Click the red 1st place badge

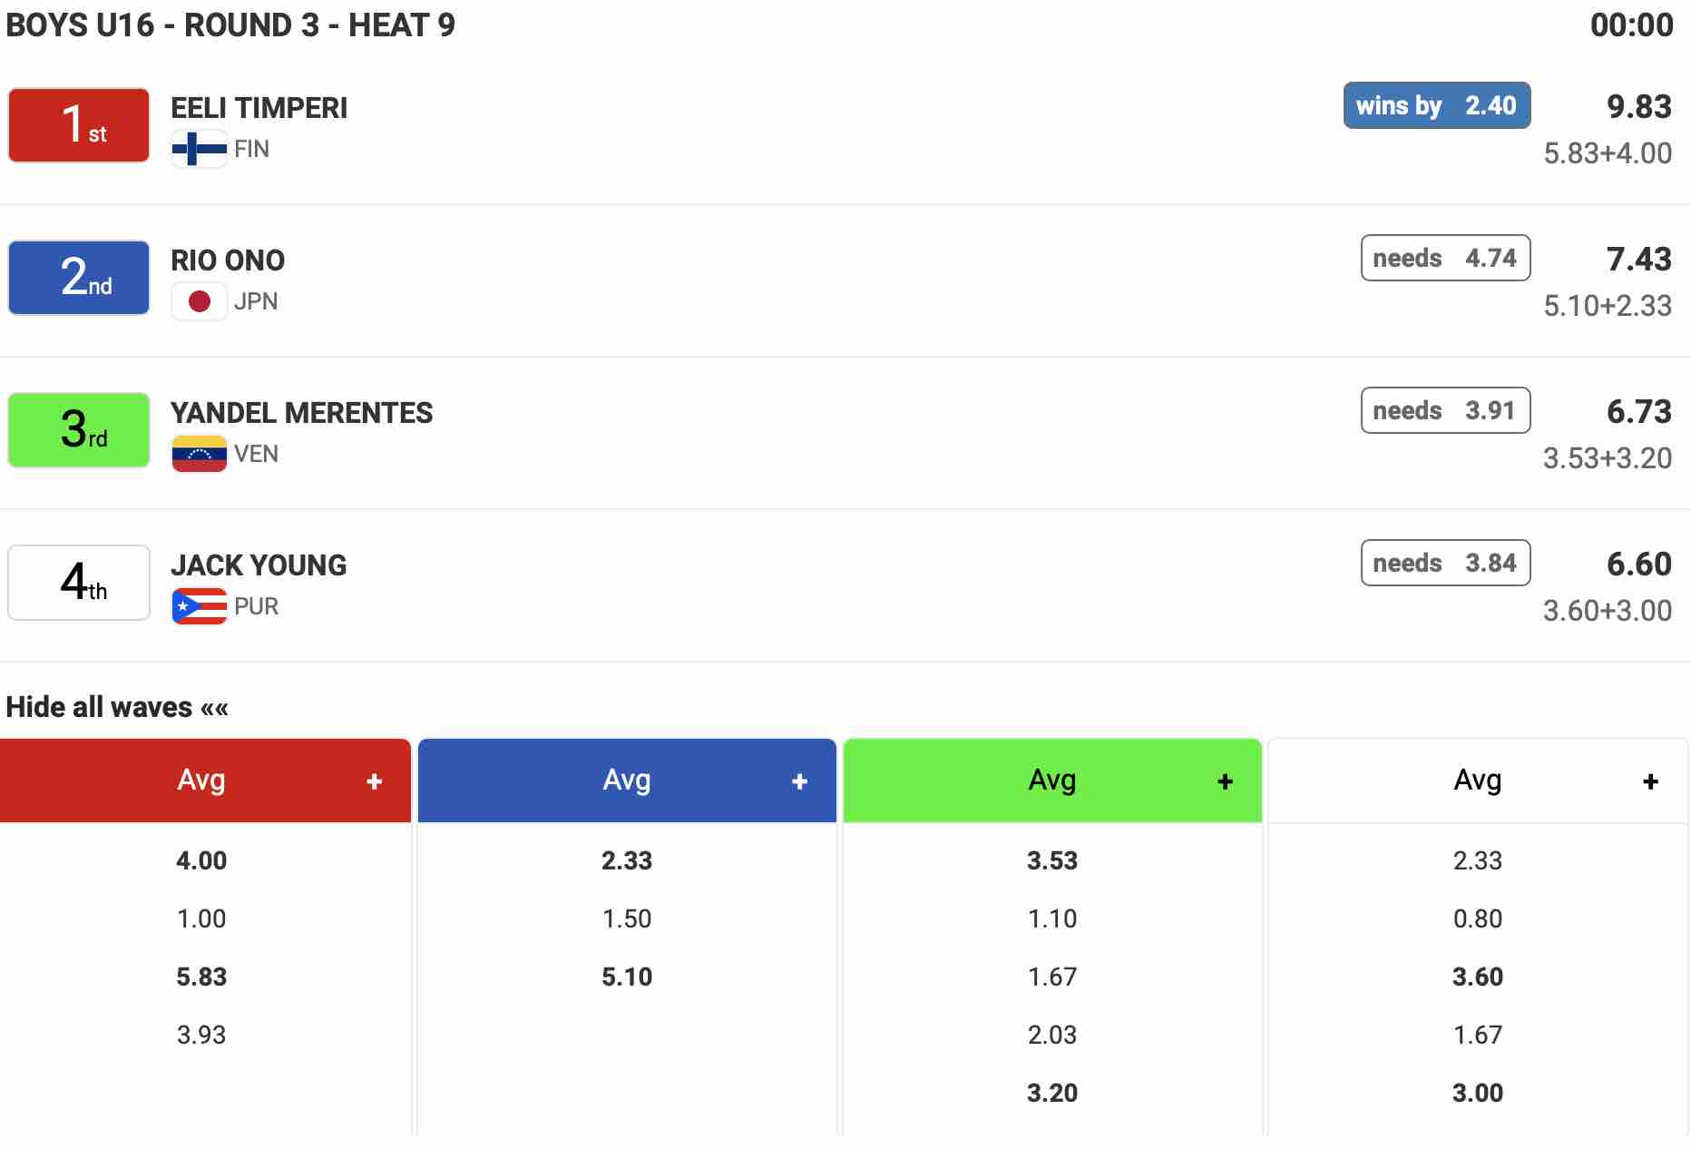coord(79,125)
